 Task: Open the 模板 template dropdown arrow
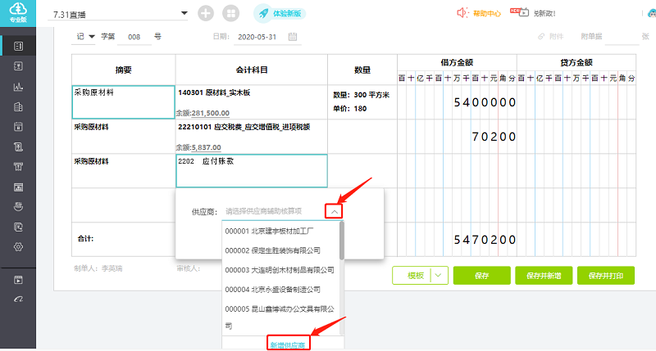click(x=439, y=276)
